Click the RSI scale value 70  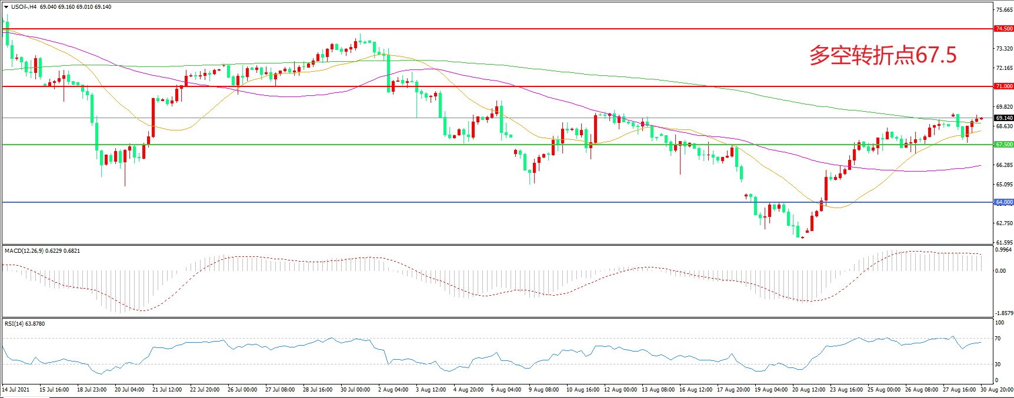[x=998, y=339]
